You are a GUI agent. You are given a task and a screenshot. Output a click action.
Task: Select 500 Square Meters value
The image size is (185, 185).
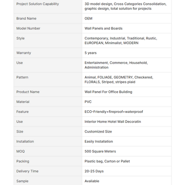[x=100, y=151]
